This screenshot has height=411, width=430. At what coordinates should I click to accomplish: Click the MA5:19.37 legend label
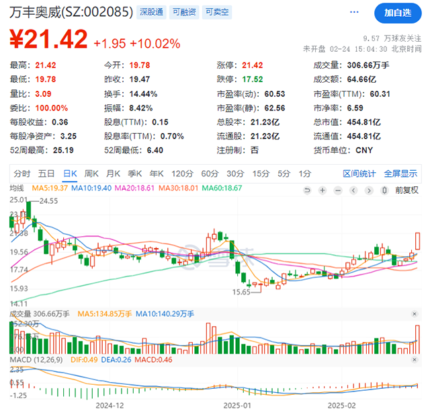tap(50, 188)
